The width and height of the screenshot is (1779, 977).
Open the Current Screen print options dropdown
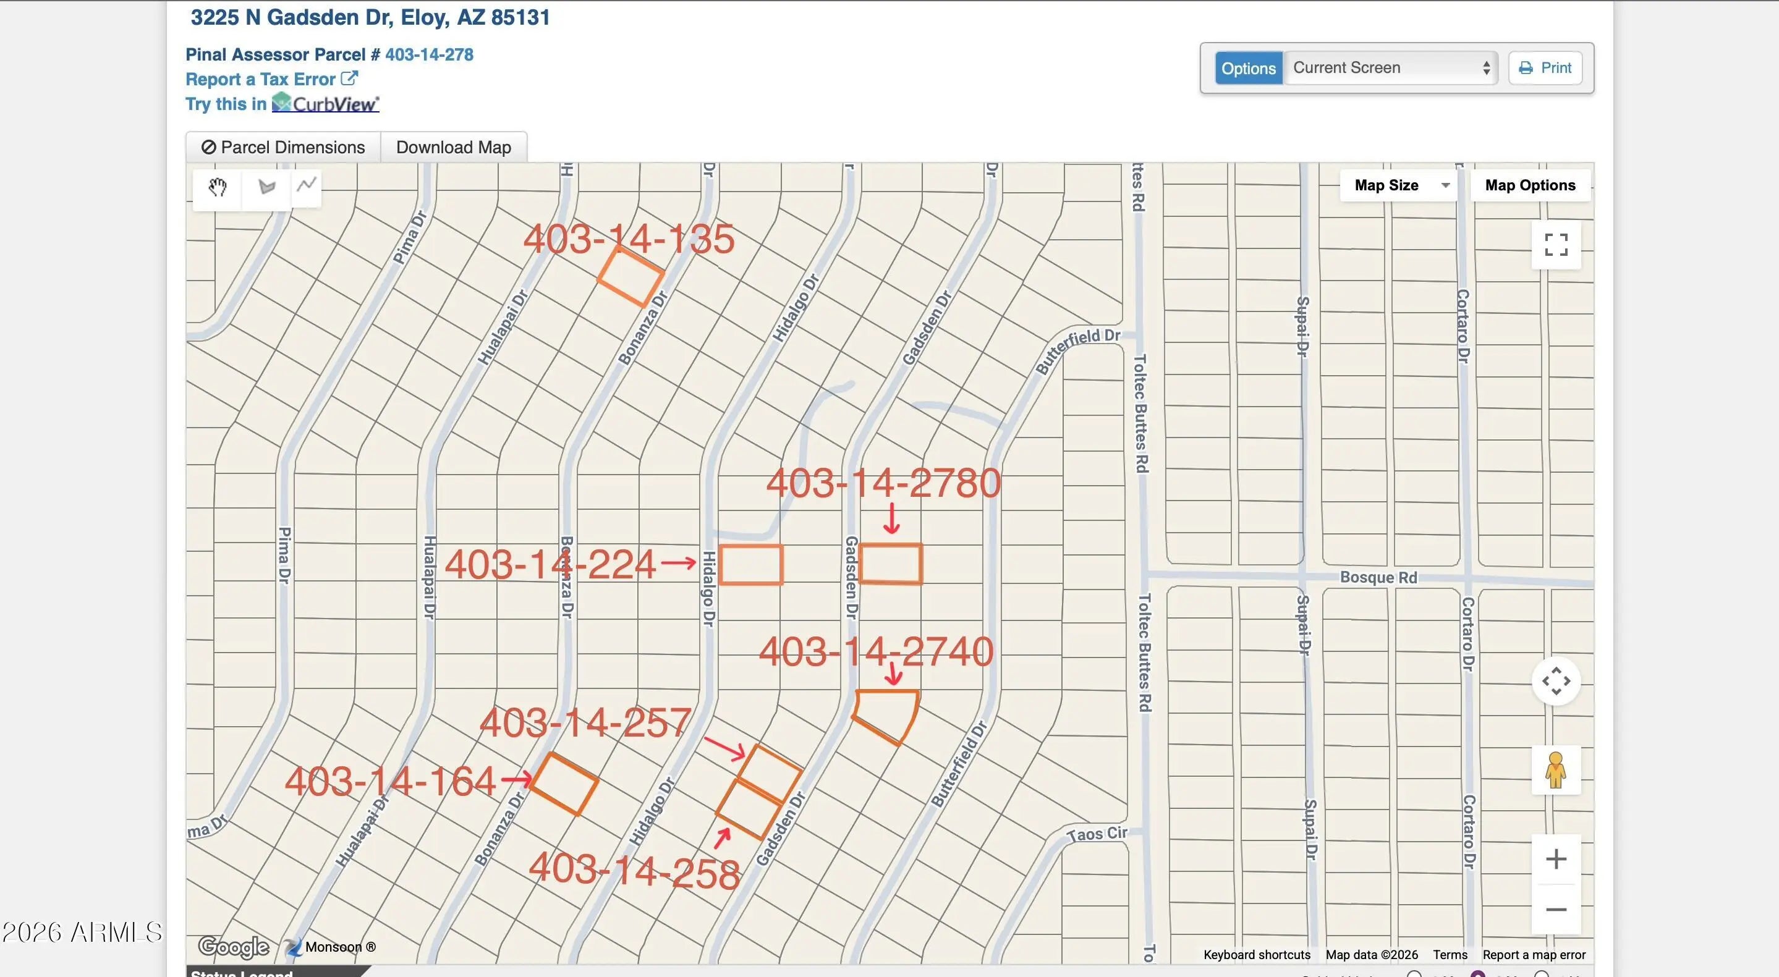click(x=1390, y=67)
